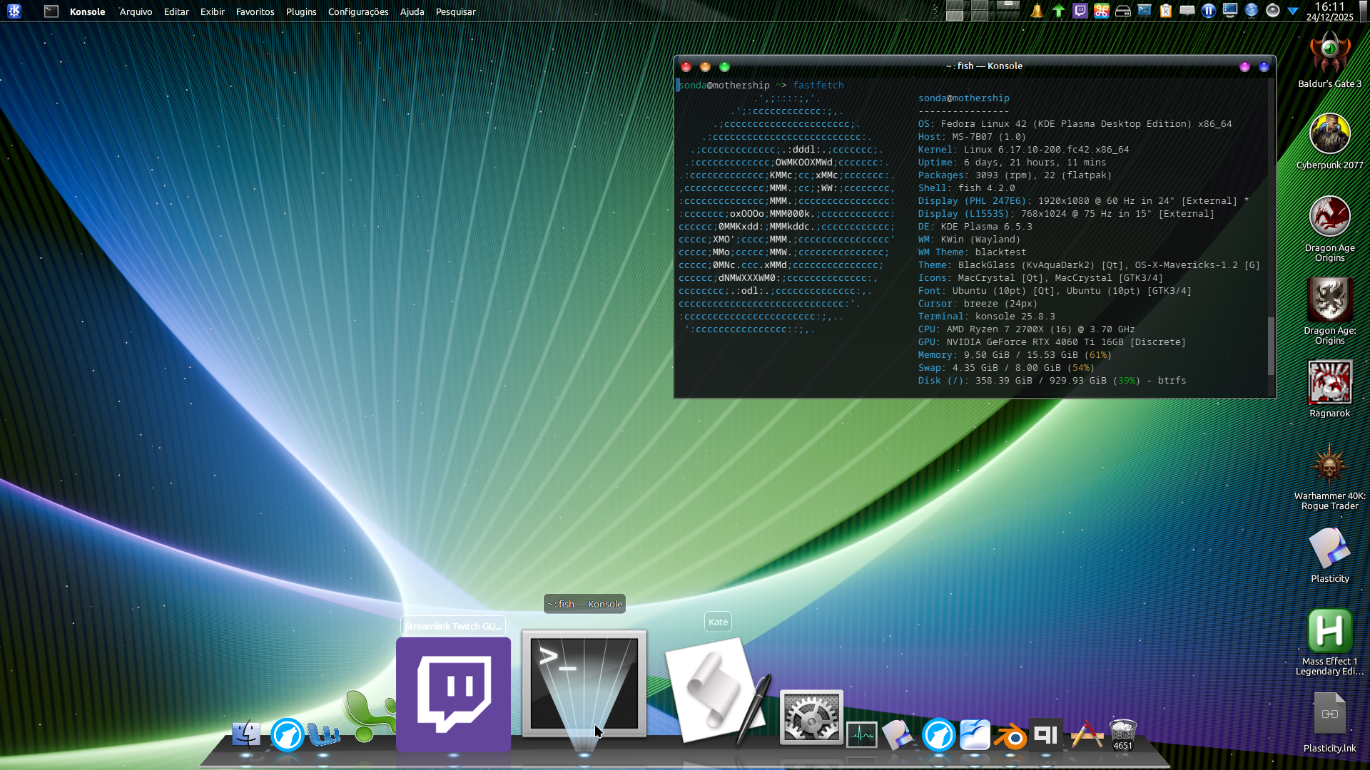Launch the Streamlink Twitch GUI dock icon

[x=453, y=693]
